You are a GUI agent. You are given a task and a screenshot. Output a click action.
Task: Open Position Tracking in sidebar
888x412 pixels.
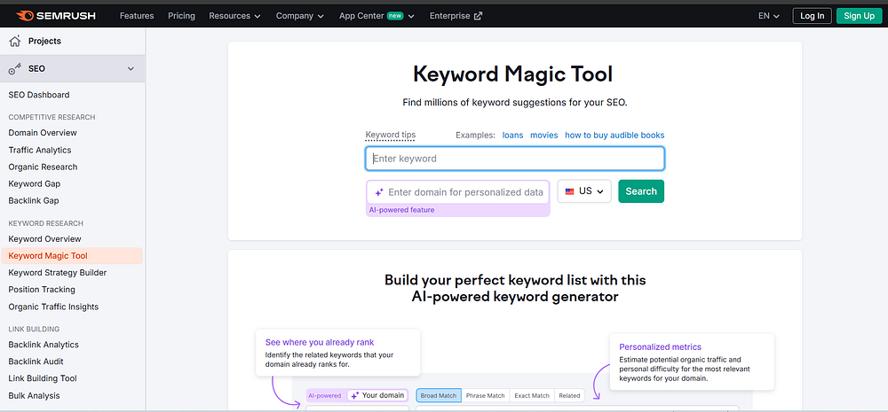[x=42, y=290]
